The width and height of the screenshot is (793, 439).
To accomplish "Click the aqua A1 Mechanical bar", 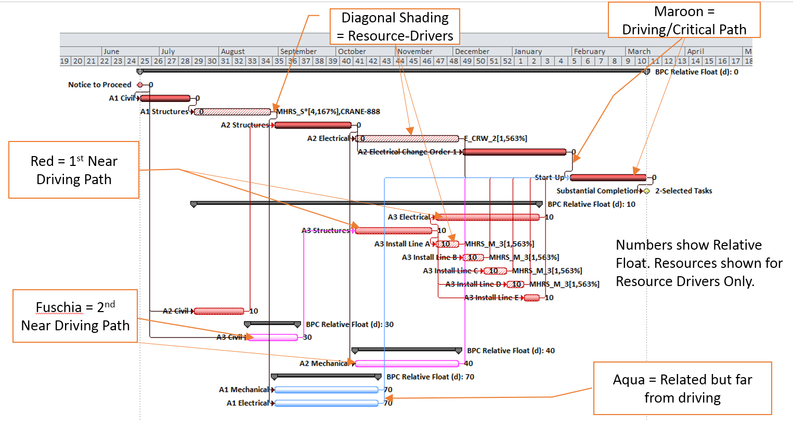I will tap(327, 390).
